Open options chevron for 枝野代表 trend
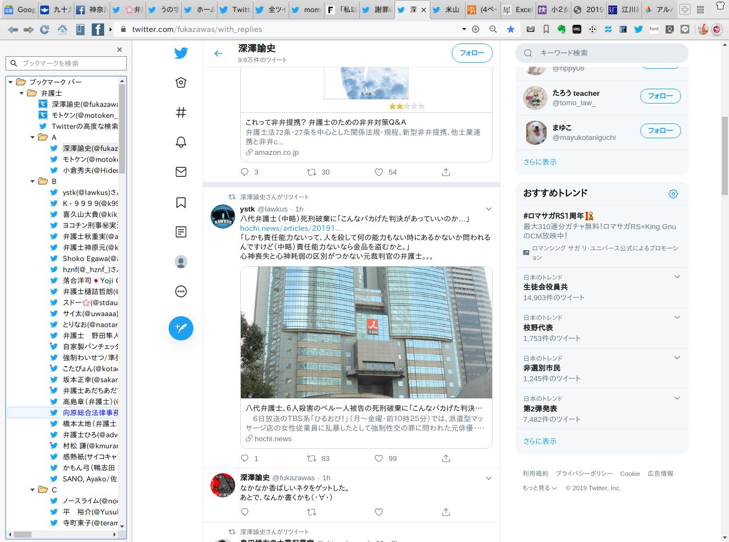The width and height of the screenshot is (729, 542). click(677, 317)
